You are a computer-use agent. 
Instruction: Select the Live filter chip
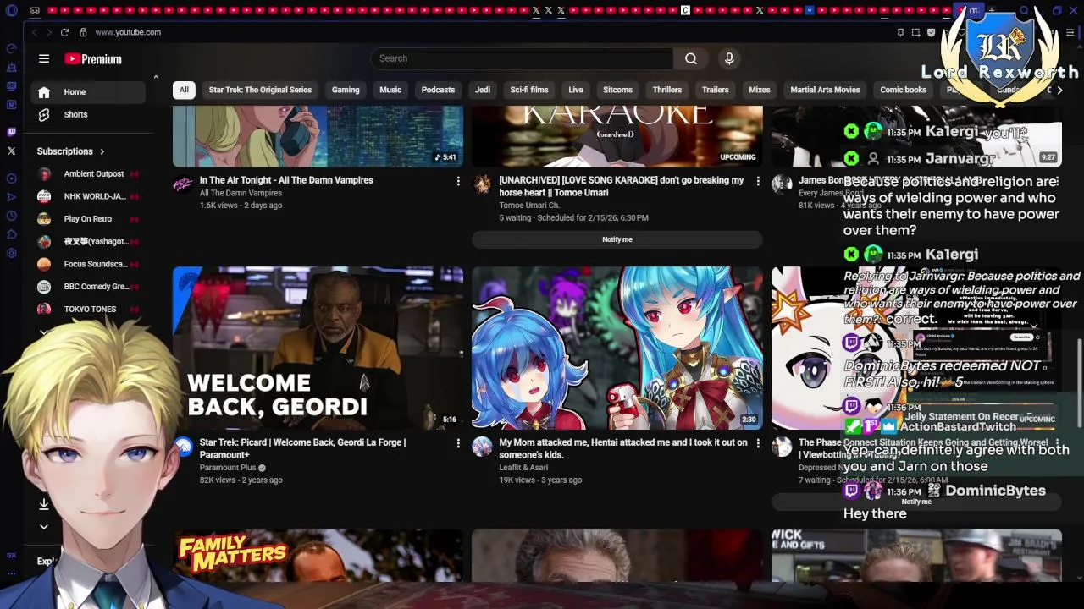coord(576,90)
